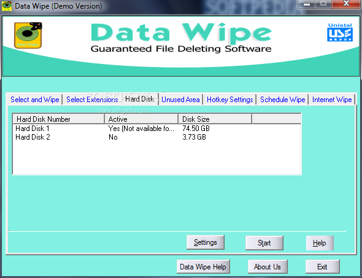Click the 'No' active status cell
362x278 pixels.
(x=113, y=137)
